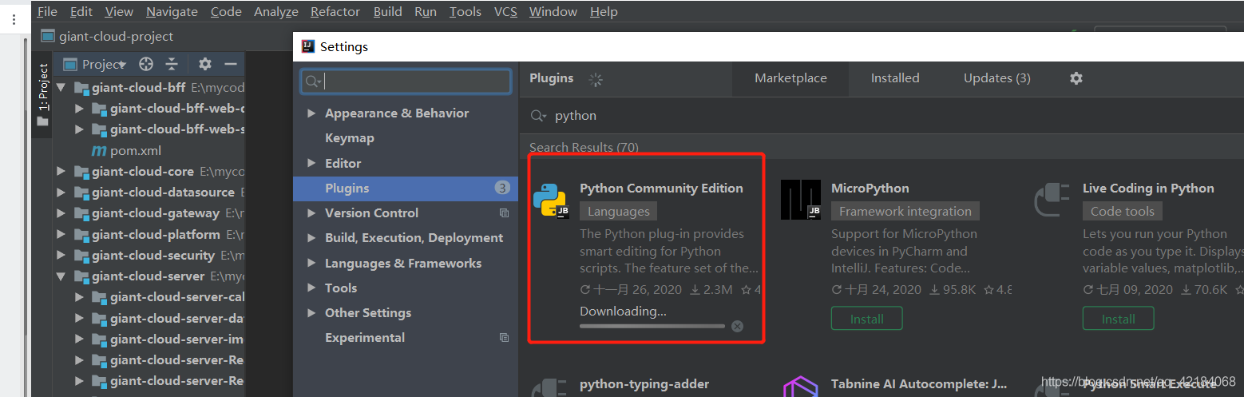The height and width of the screenshot is (397, 1244).
Task: Expand the Tools settings section
Action: (x=311, y=288)
